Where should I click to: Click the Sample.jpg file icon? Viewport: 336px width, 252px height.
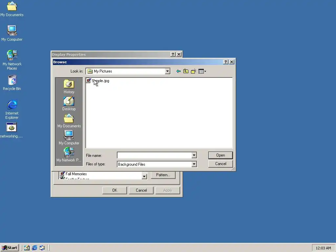click(89, 81)
